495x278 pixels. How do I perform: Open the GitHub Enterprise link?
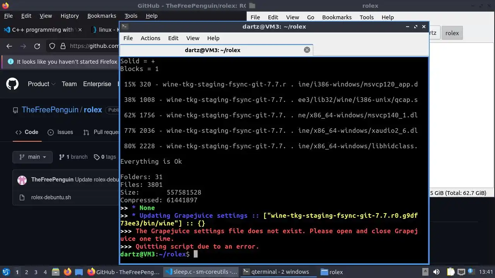[97, 84]
